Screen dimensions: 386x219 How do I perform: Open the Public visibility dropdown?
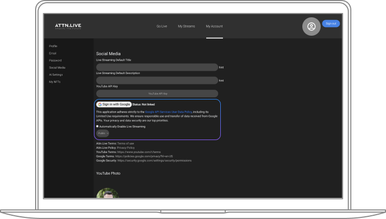tap(103, 133)
